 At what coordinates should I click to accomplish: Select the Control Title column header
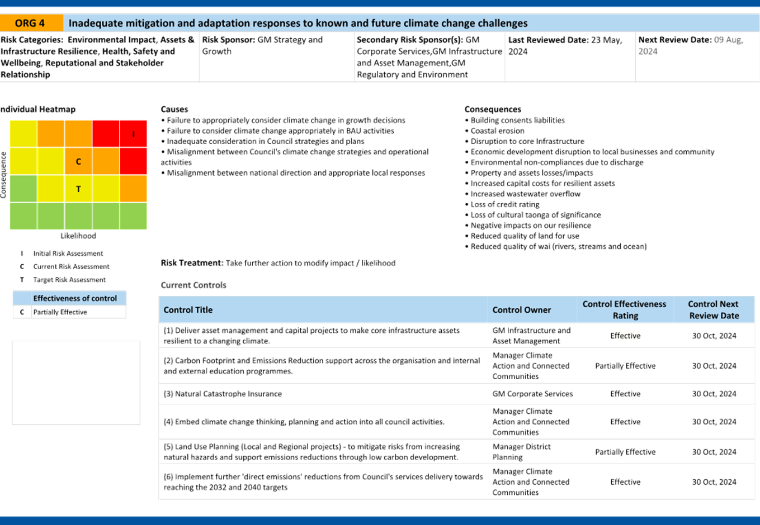(x=188, y=310)
